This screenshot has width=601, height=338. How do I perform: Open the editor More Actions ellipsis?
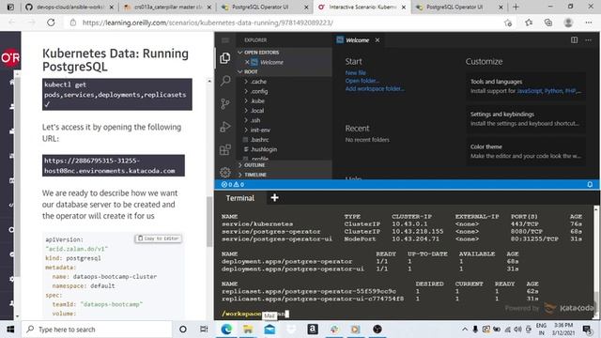point(588,39)
